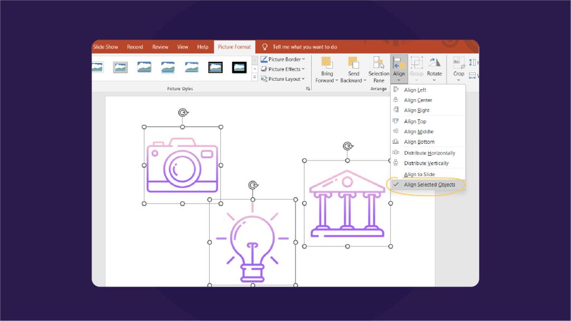Expand the Bring Forward arrow
Viewport: 571px width, 321px height.
(x=336, y=80)
